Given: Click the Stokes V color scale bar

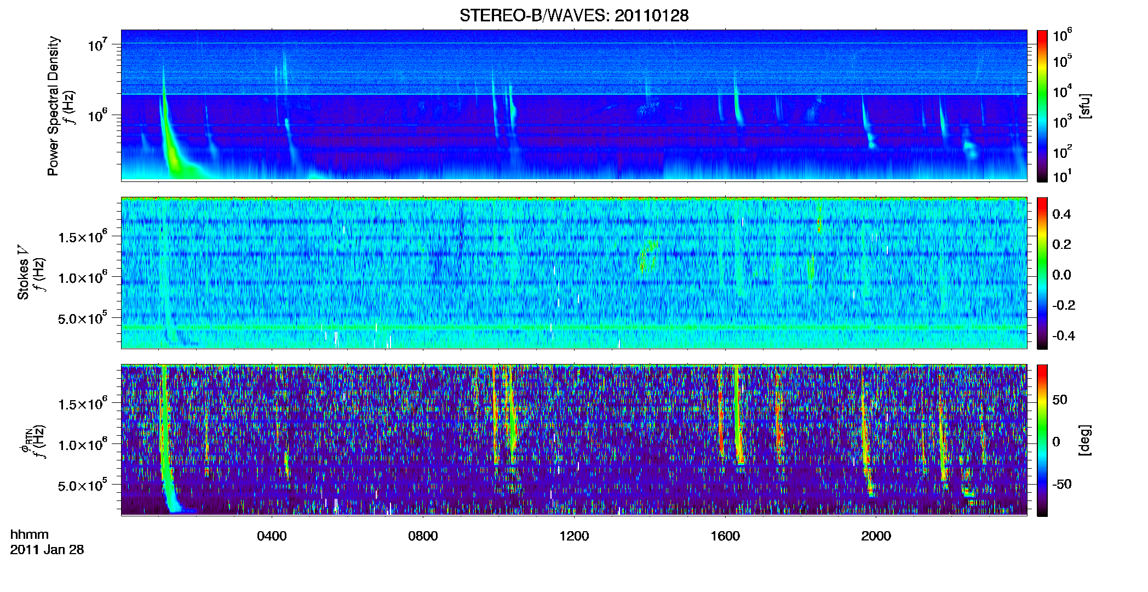Looking at the screenshot, I should pos(1042,273).
